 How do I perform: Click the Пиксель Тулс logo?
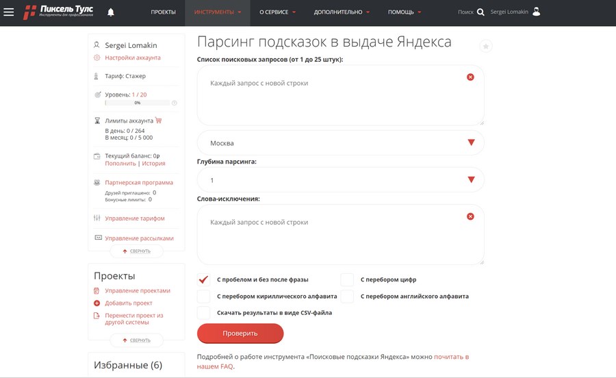(x=58, y=12)
